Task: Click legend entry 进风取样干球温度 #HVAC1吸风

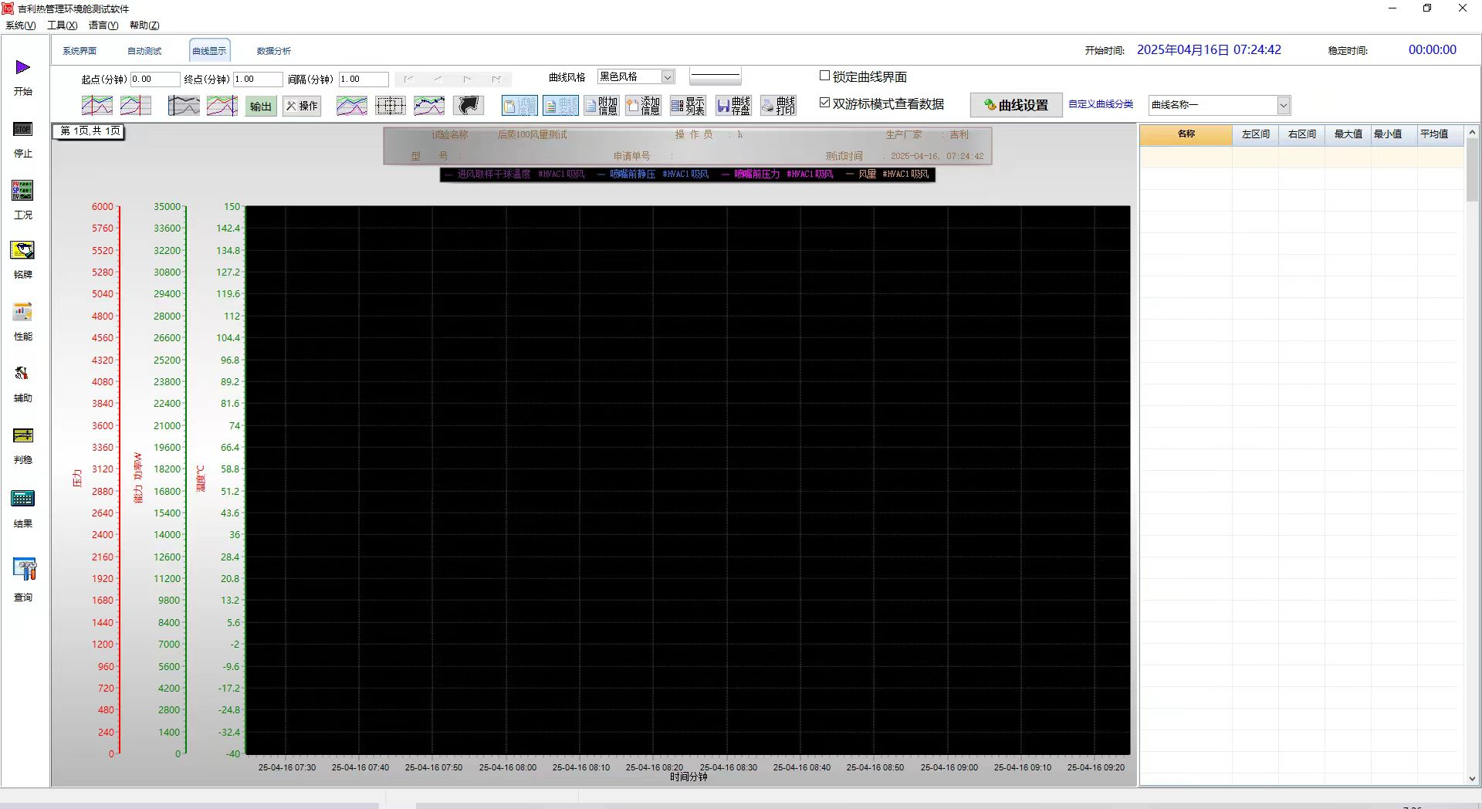Action: click(x=515, y=174)
